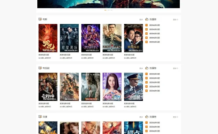Open third ranked title in 电影 热播榜
This screenshot has width=218, height=134.
[155, 34]
